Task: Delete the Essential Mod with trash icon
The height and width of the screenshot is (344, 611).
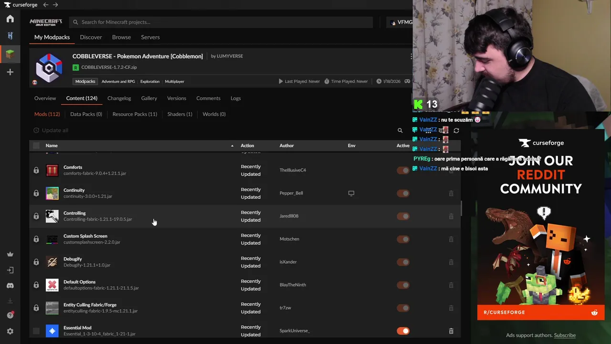Action: [451, 331]
